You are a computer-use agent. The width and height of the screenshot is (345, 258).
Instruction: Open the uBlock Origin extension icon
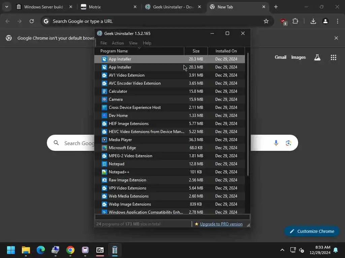click(283, 21)
